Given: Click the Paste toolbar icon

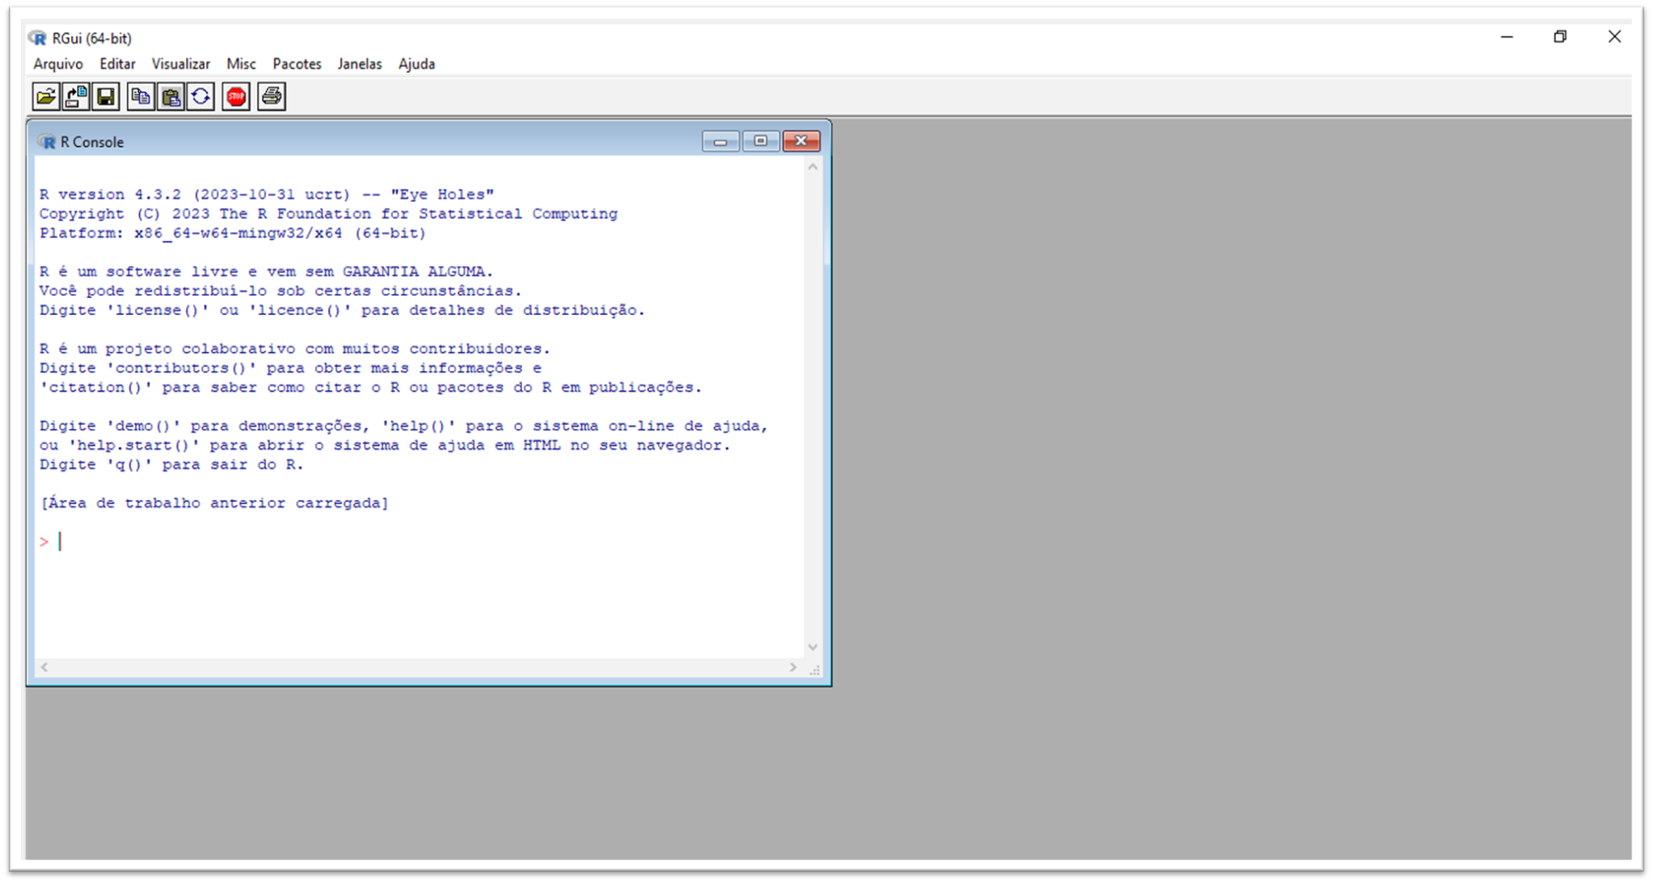Looking at the screenshot, I should 171,97.
